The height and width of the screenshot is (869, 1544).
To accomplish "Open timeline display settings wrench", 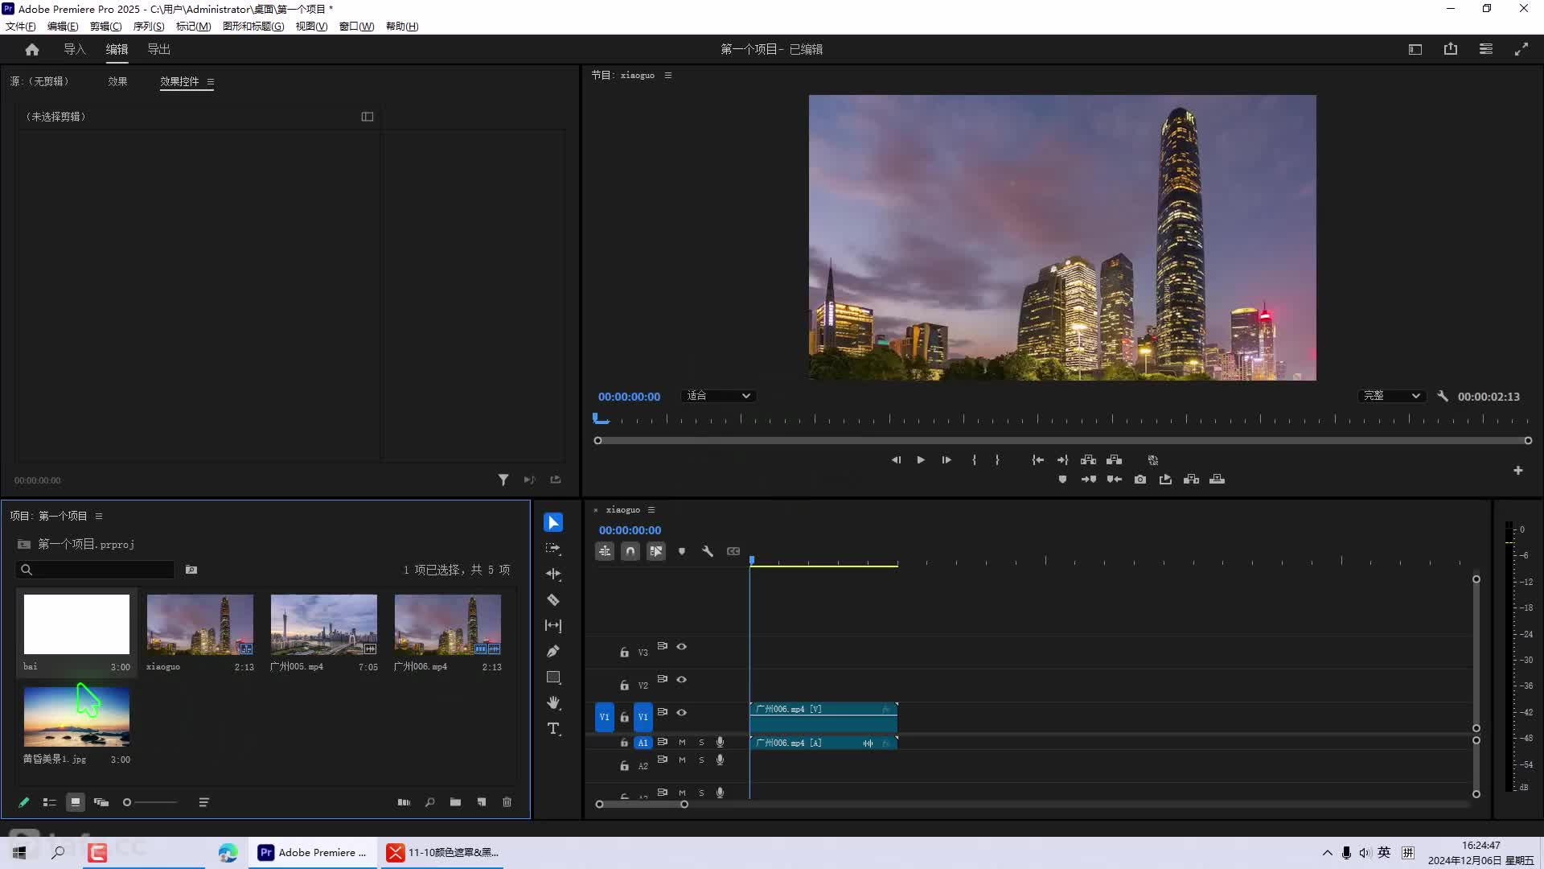I will [708, 552].
